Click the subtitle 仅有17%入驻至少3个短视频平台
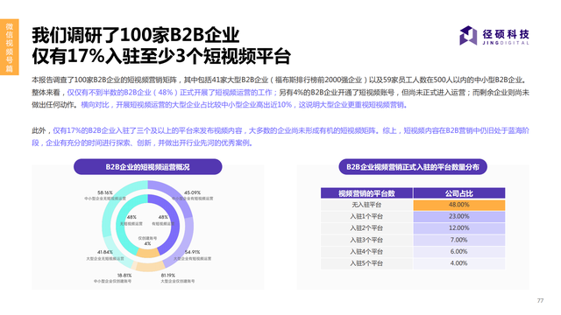Screen dimensions: 561x315 coord(161,56)
